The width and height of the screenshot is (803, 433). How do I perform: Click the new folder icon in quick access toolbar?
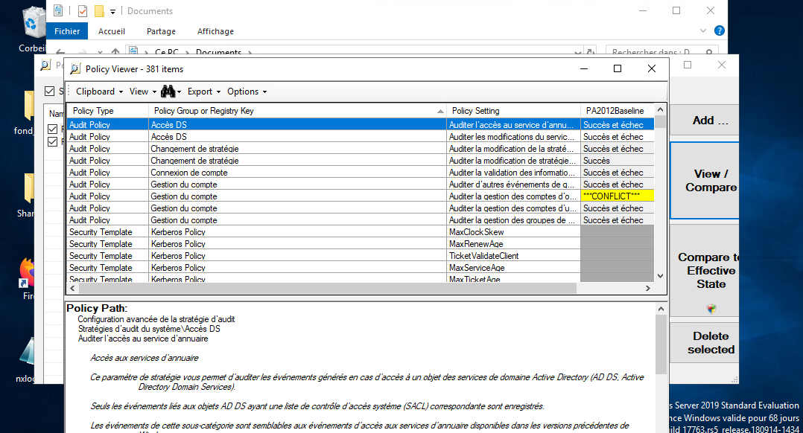(98, 11)
